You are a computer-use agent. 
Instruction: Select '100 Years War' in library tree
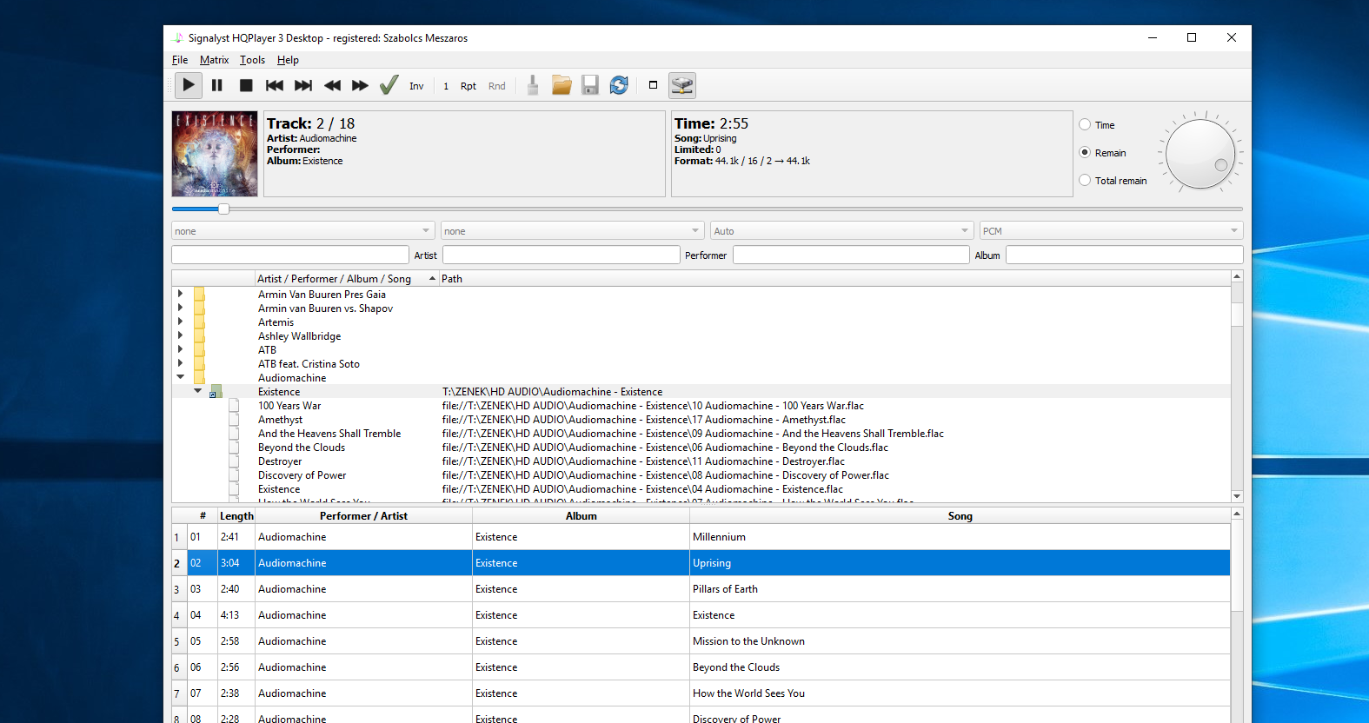click(289, 406)
